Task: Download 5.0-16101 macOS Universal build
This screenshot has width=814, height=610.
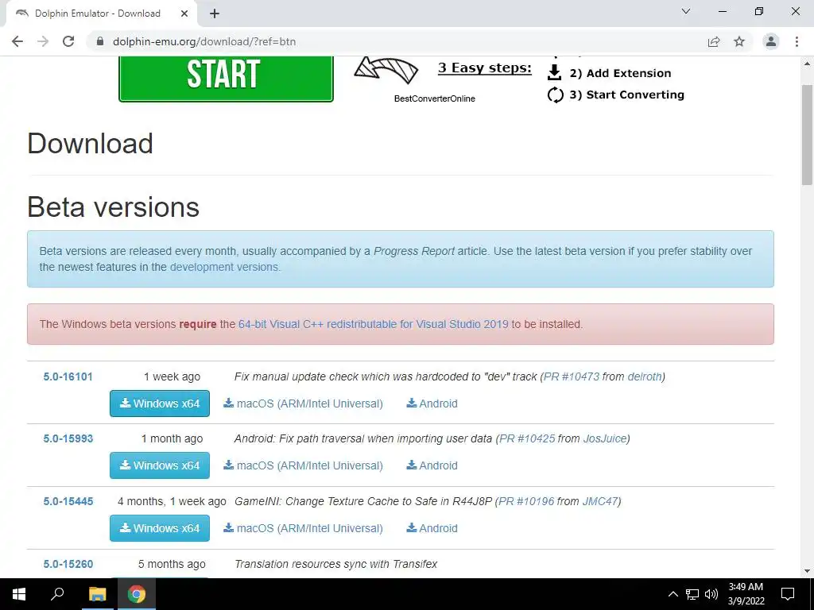Action: [303, 403]
